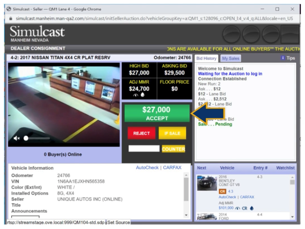Switch to the Bid History tab
The image size is (305, 229).
click(x=206, y=58)
